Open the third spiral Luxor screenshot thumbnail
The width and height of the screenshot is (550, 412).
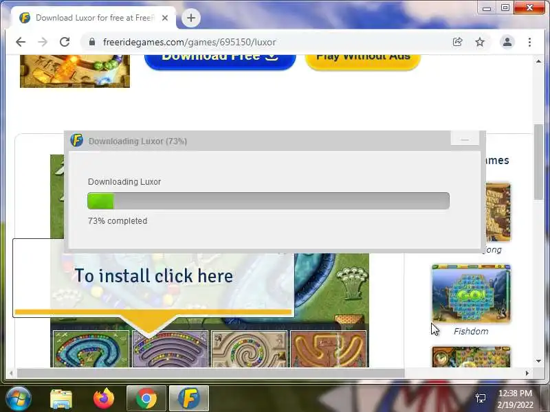249,349
